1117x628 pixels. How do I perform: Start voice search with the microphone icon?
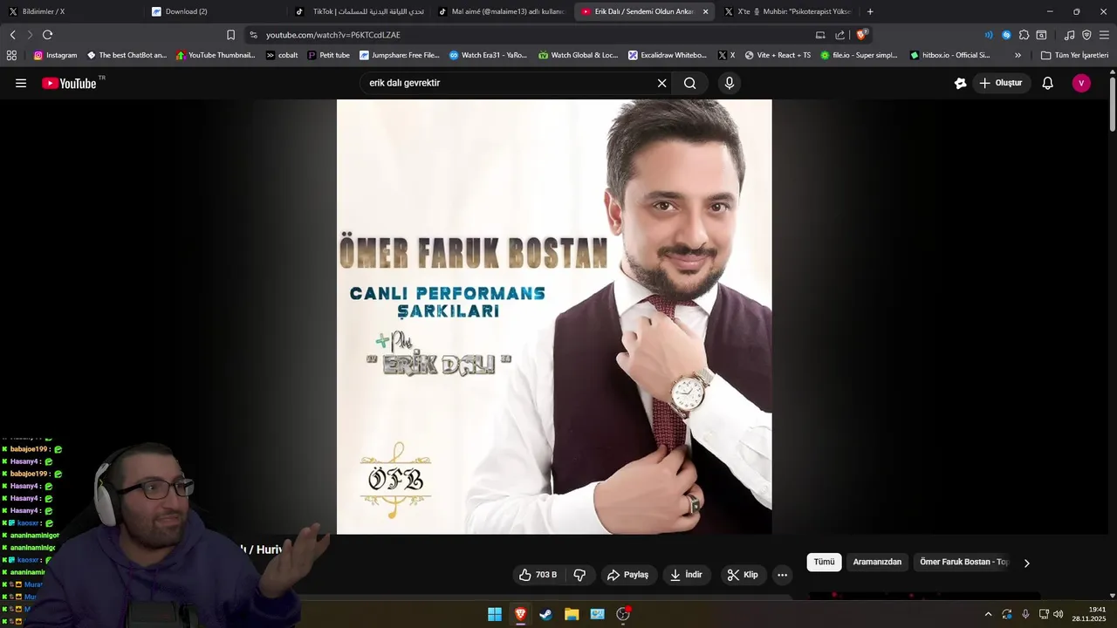730,83
